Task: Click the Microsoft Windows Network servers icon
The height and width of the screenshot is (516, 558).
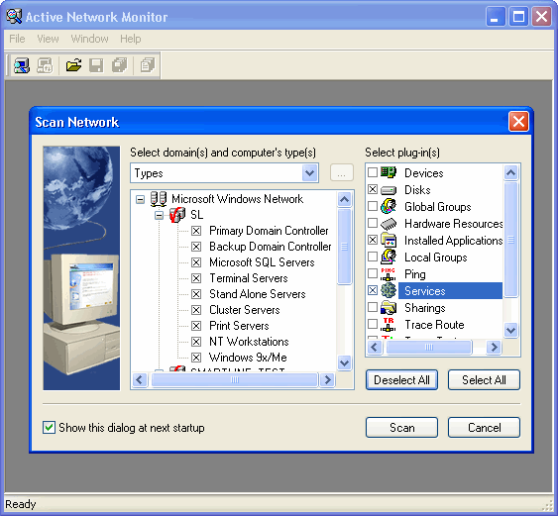Action: tap(159, 199)
